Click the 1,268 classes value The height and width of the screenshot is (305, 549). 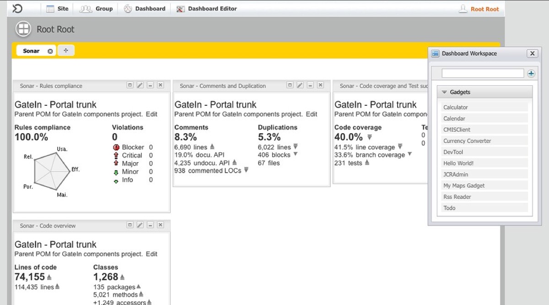106,277
